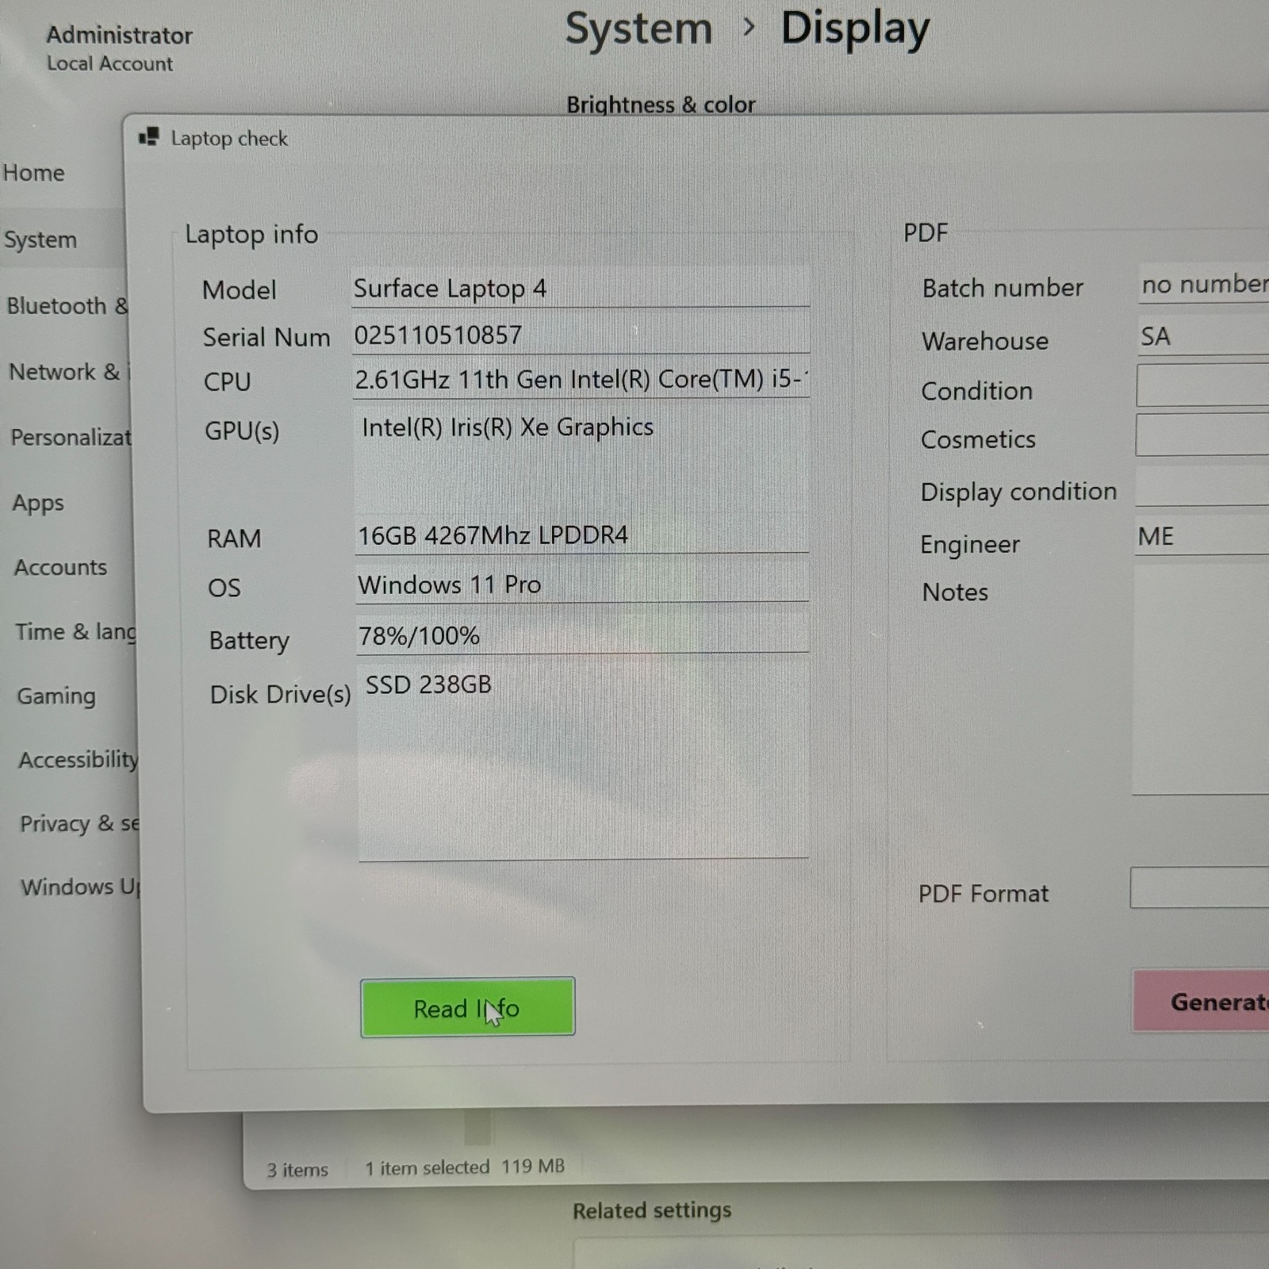Viewport: 1269px width, 1269px height.
Task: Click System in the Settings breadcrumb
Action: click(638, 29)
